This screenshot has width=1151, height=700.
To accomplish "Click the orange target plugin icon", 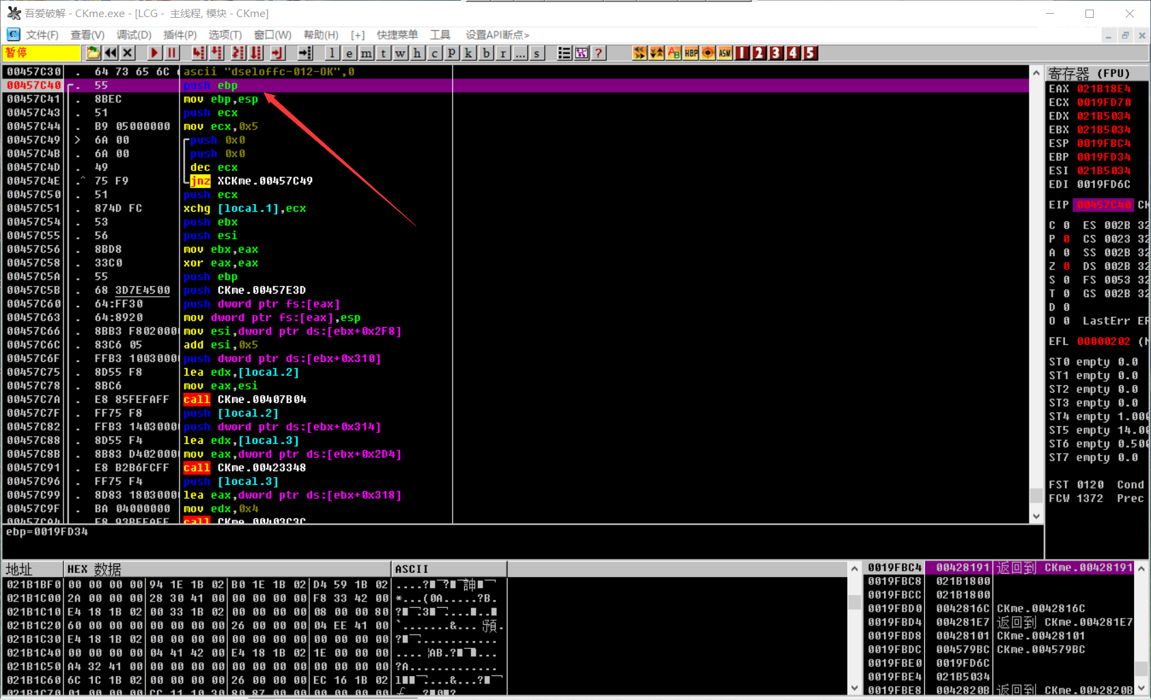I will click(x=707, y=53).
